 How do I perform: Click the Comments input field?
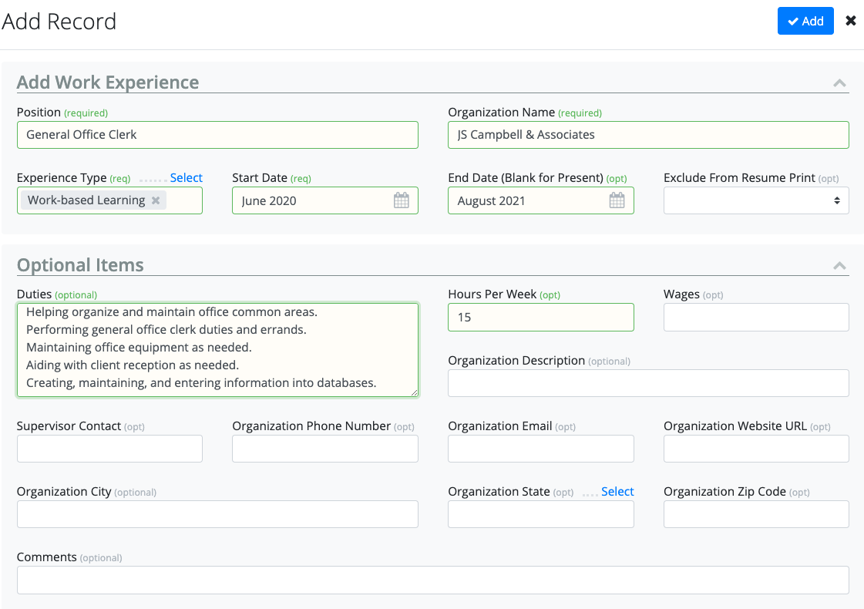point(432,580)
